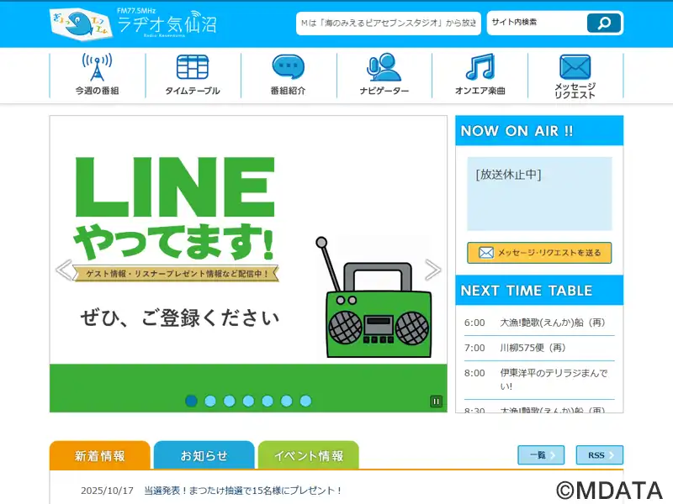Open メッセージリクエスト envelope icon
Viewport: 673px width, 504px height.
(575, 67)
